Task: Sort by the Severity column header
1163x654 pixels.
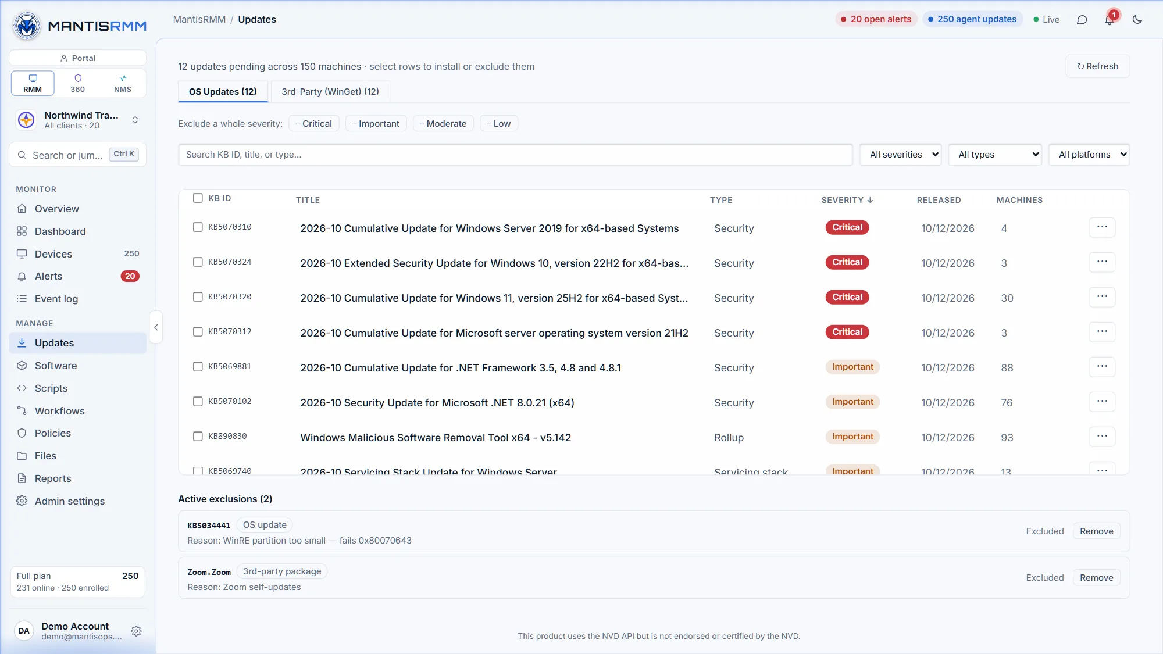Action: tap(847, 200)
